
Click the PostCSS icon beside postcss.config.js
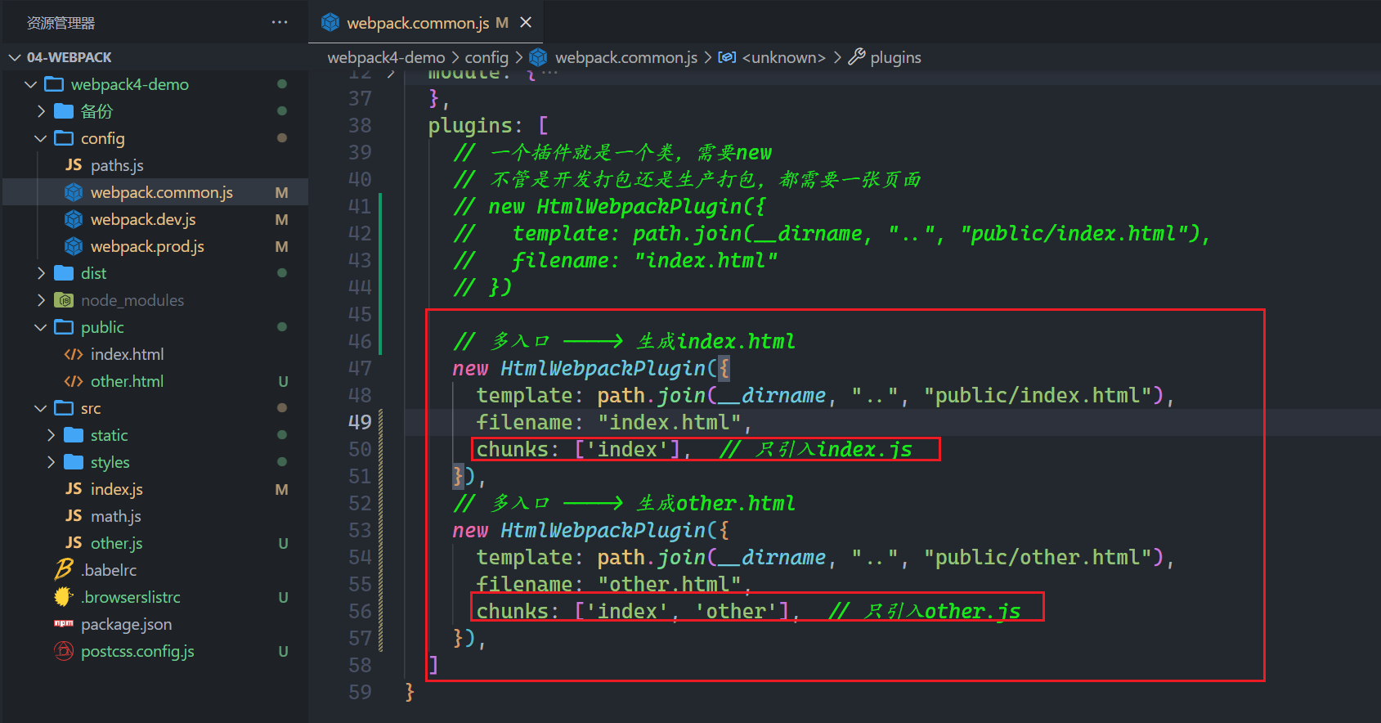[x=64, y=651]
